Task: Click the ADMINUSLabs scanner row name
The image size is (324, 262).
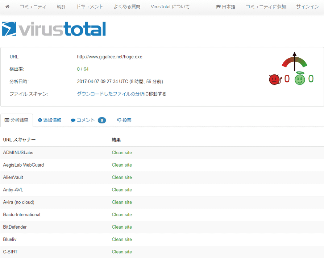Action: click(18, 152)
